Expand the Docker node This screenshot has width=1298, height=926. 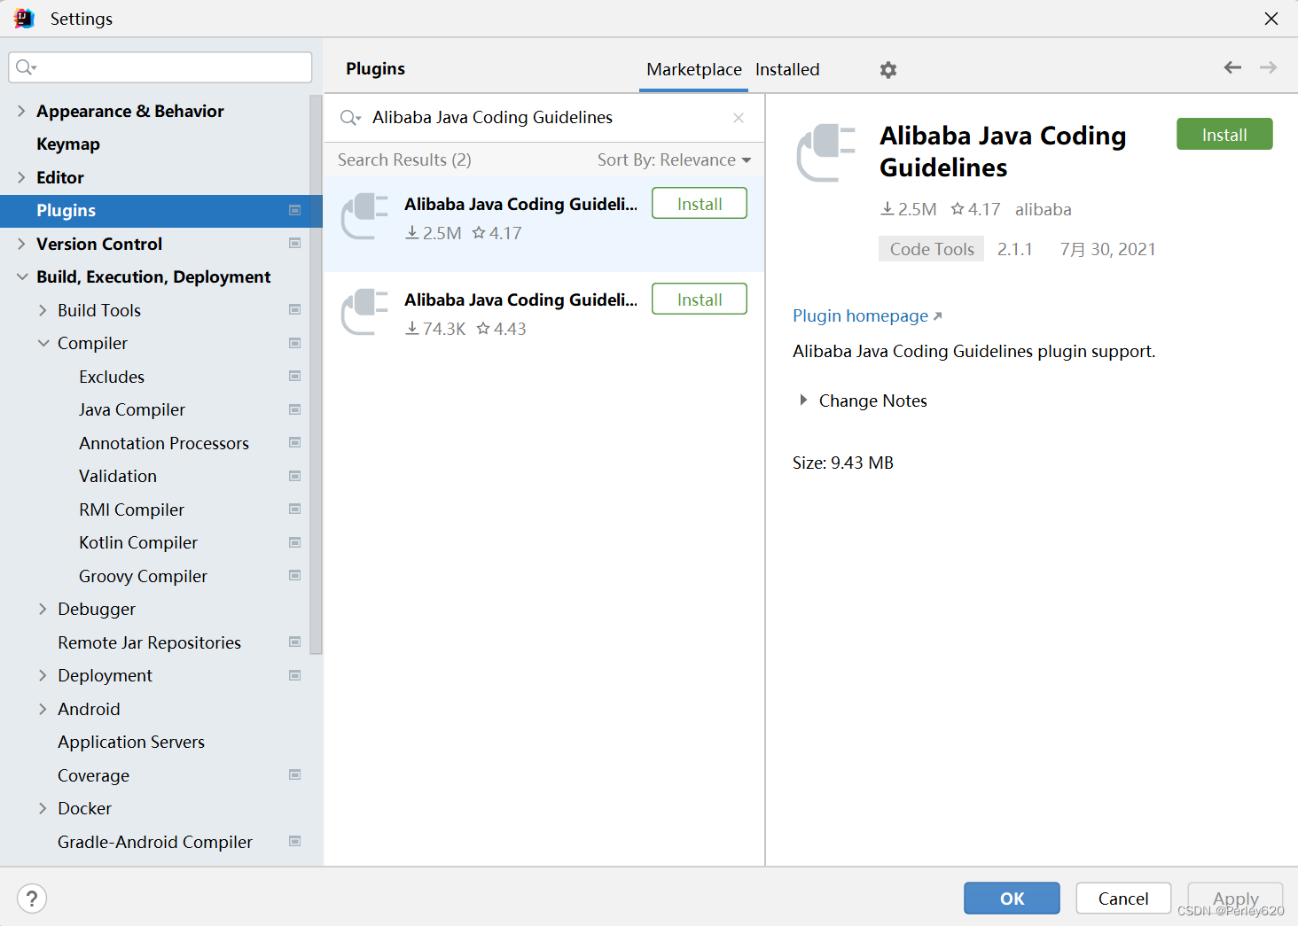pyautogui.click(x=43, y=808)
